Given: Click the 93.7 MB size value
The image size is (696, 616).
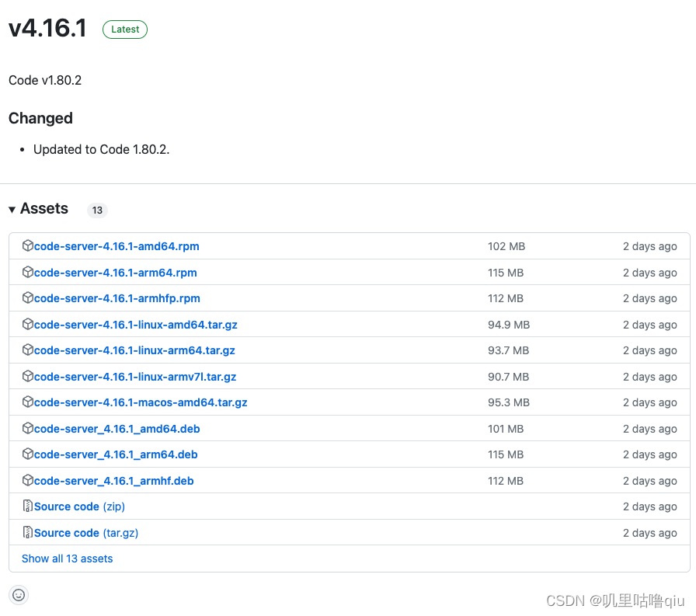Looking at the screenshot, I should click(508, 350).
